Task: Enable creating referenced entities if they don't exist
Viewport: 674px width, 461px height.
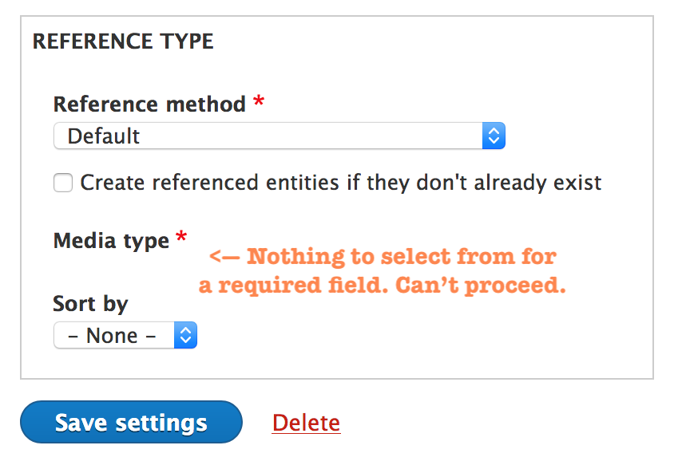Action: coord(63,183)
